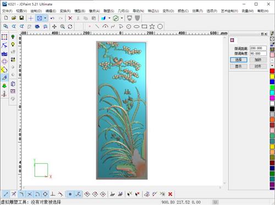Toggle the endpoint snap button in bottom toolbar
The height and width of the screenshot is (205, 275).
click(6, 194)
